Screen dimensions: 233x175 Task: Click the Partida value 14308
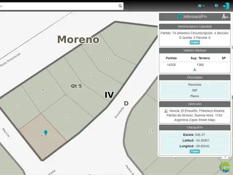(171, 65)
